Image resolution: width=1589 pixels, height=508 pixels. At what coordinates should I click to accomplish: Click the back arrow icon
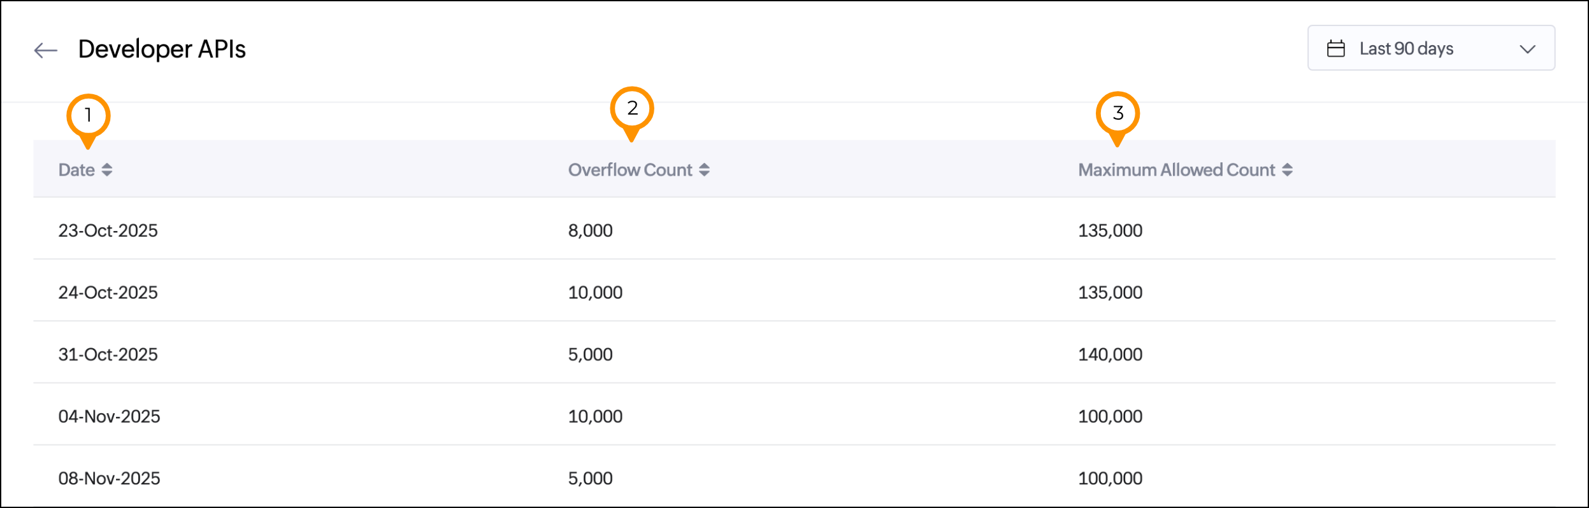click(46, 50)
